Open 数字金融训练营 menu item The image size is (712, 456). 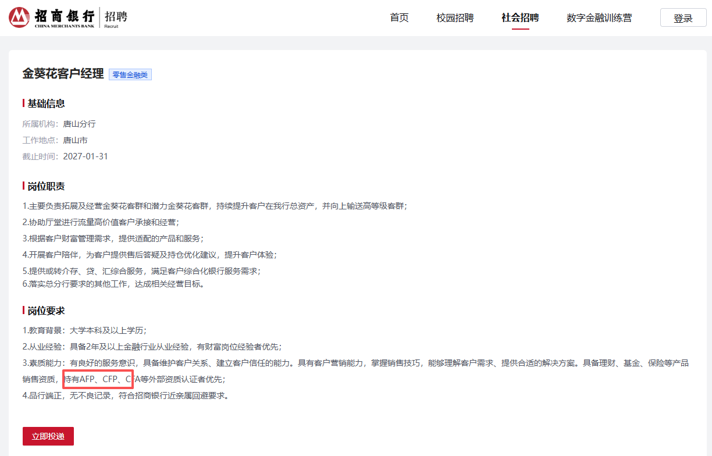599,18
